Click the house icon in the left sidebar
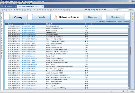The image size is (135, 93). tap(2, 58)
